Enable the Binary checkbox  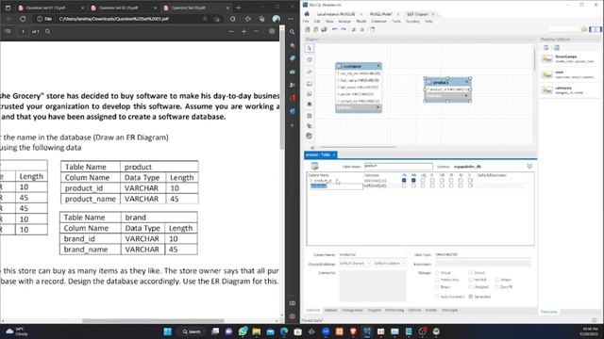click(x=437, y=286)
